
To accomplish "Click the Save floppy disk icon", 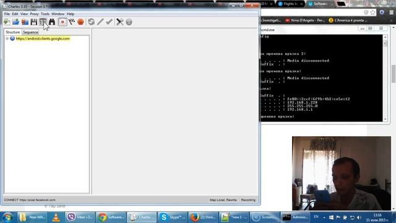I will (34, 22).
